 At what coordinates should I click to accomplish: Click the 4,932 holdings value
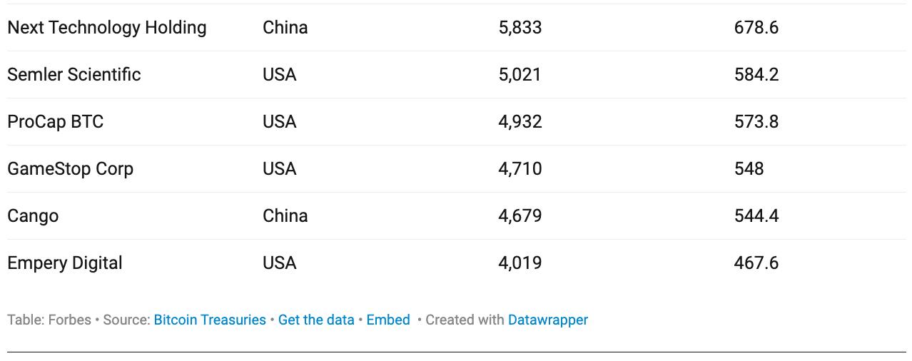[x=520, y=122]
